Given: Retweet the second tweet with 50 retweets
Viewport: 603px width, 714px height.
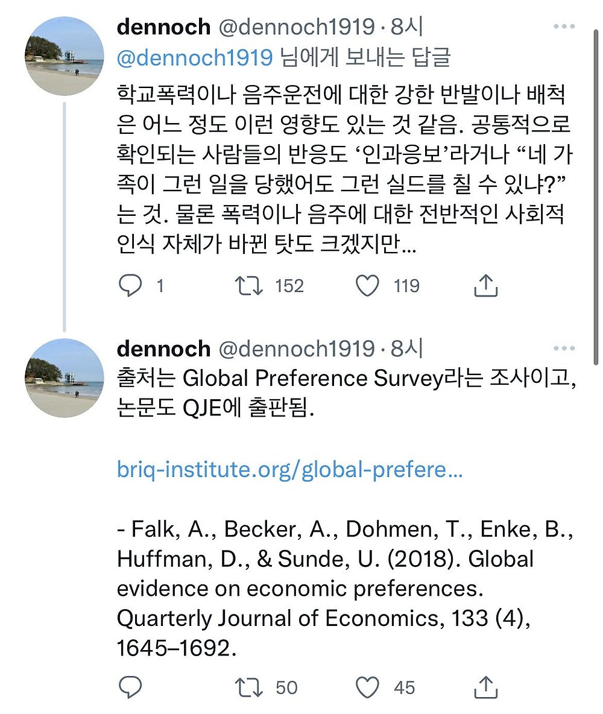Looking at the screenshot, I should point(248,687).
